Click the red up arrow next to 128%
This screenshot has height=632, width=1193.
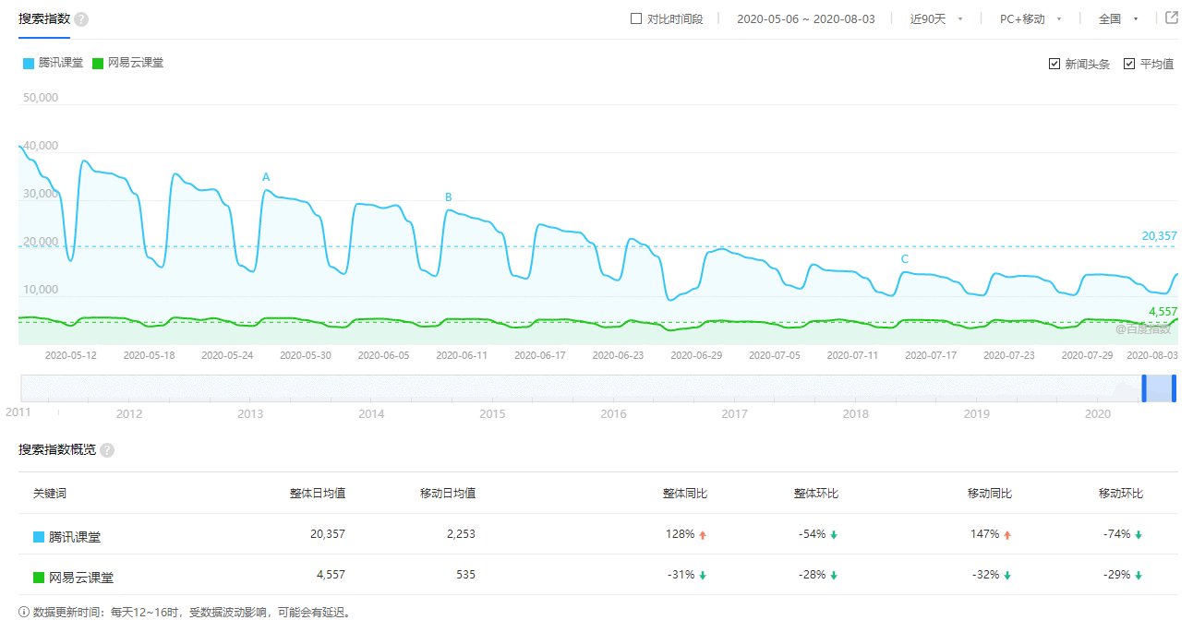click(703, 535)
